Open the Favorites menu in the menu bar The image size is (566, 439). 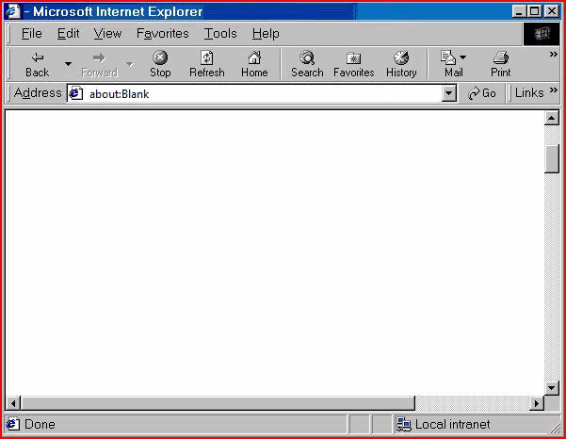coord(162,34)
